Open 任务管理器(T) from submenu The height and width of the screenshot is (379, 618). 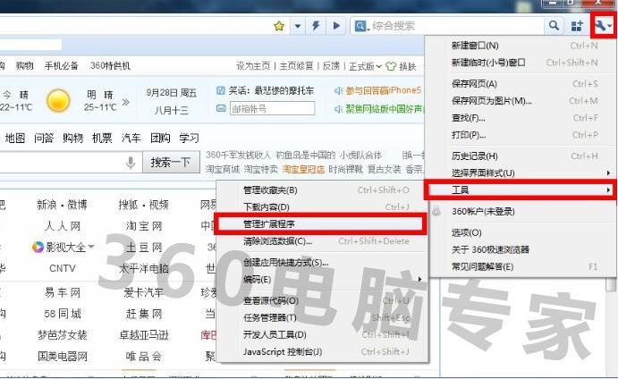click(x=322, y=317)
